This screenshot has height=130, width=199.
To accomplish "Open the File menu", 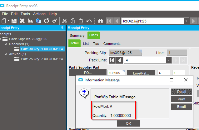I will click(5, 14).
